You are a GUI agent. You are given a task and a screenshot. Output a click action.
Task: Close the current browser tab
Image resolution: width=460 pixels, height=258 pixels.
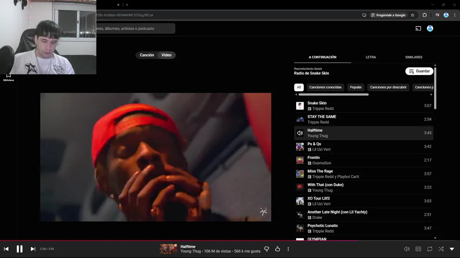coord(118,5)
